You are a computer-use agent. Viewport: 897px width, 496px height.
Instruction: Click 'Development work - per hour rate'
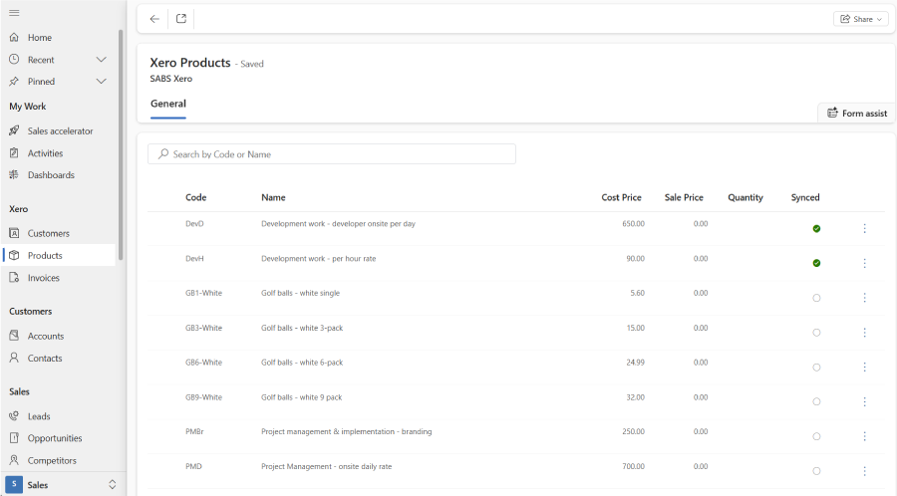click(319, 258)
